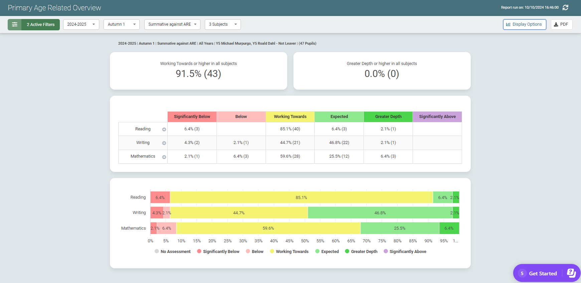
Task: Select the Greater Depth column header
Action: coord(388,117)
